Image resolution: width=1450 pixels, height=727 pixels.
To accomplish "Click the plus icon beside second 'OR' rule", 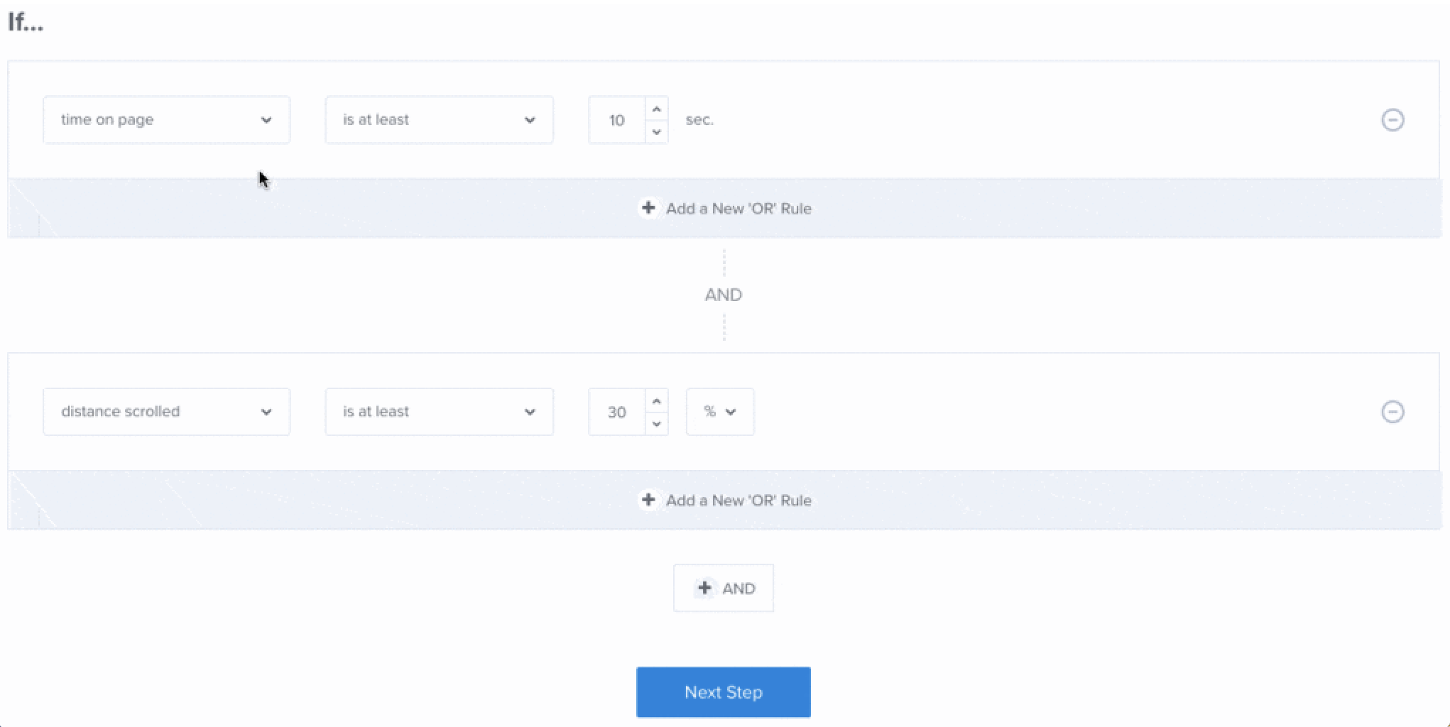I will pyautogui.click(x=648, y=500).
